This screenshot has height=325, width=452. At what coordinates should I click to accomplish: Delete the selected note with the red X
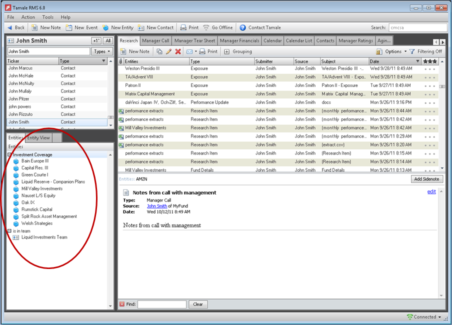(x=178, y=51)
